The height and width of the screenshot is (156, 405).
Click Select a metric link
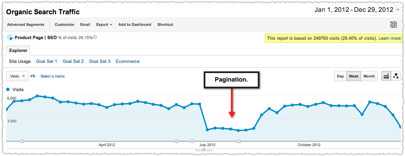click(53, 76)
